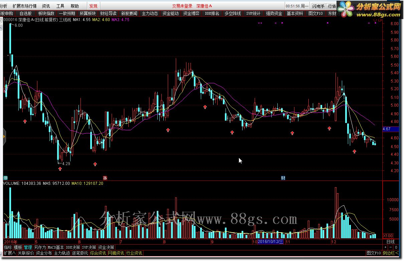Click the 日线 period selector
Screen dimensions: 404x261
click(390, 242)
